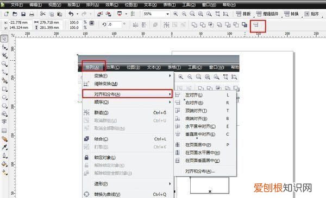Image resolution: width=326 pixels, height=198 pixels.
Task: Open a file with the folder icon
Action: tap(15, 14)
